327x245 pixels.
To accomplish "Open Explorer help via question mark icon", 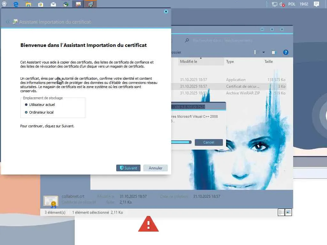I will (x=286, y=52).
